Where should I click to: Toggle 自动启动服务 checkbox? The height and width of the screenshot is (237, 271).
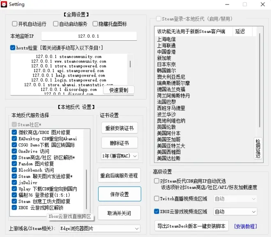tap(56, 24)
